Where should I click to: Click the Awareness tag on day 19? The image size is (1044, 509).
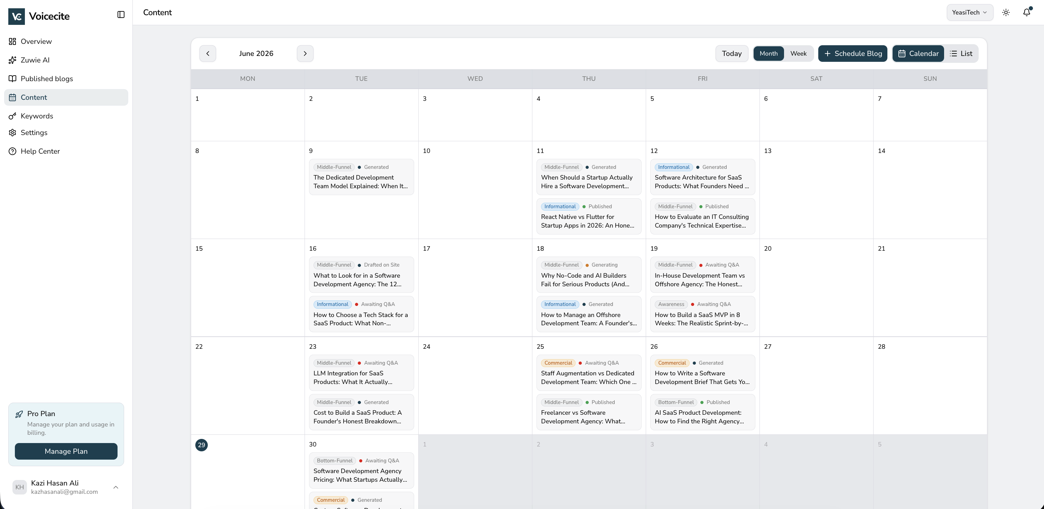pyautogui.click(x=671, y=304)
